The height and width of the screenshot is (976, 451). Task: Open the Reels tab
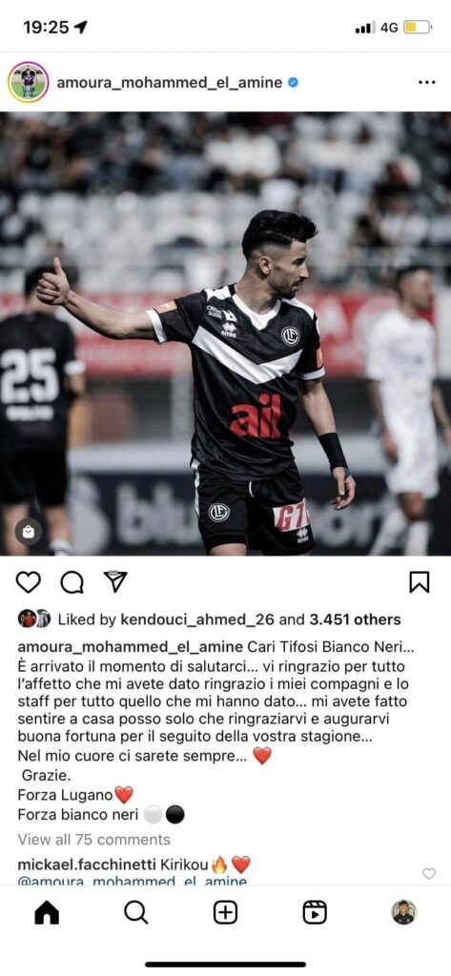click(315, 912)
